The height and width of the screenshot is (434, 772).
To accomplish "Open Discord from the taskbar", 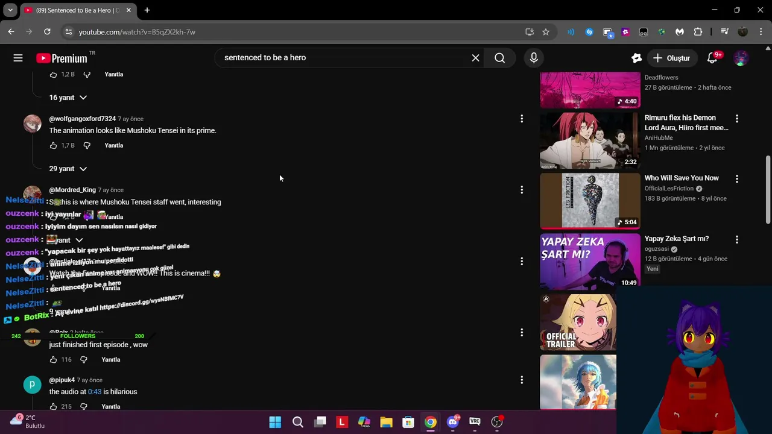I will (452, 422).
